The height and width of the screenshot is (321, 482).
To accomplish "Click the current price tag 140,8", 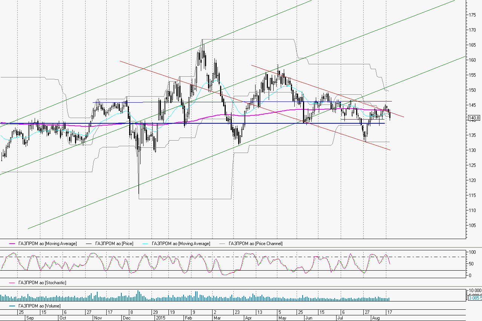I will 474,118.
